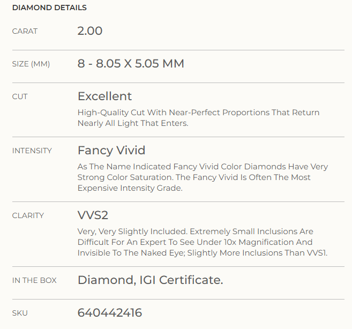Click the divider line below the carat row
The image size is (352, 329).
click(x=178, y=50)
